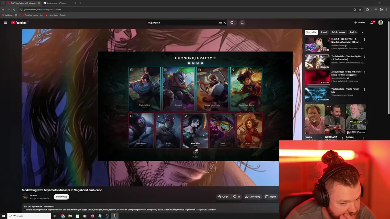Open Chrome profile avatar in toolbar

pos(381,9)
